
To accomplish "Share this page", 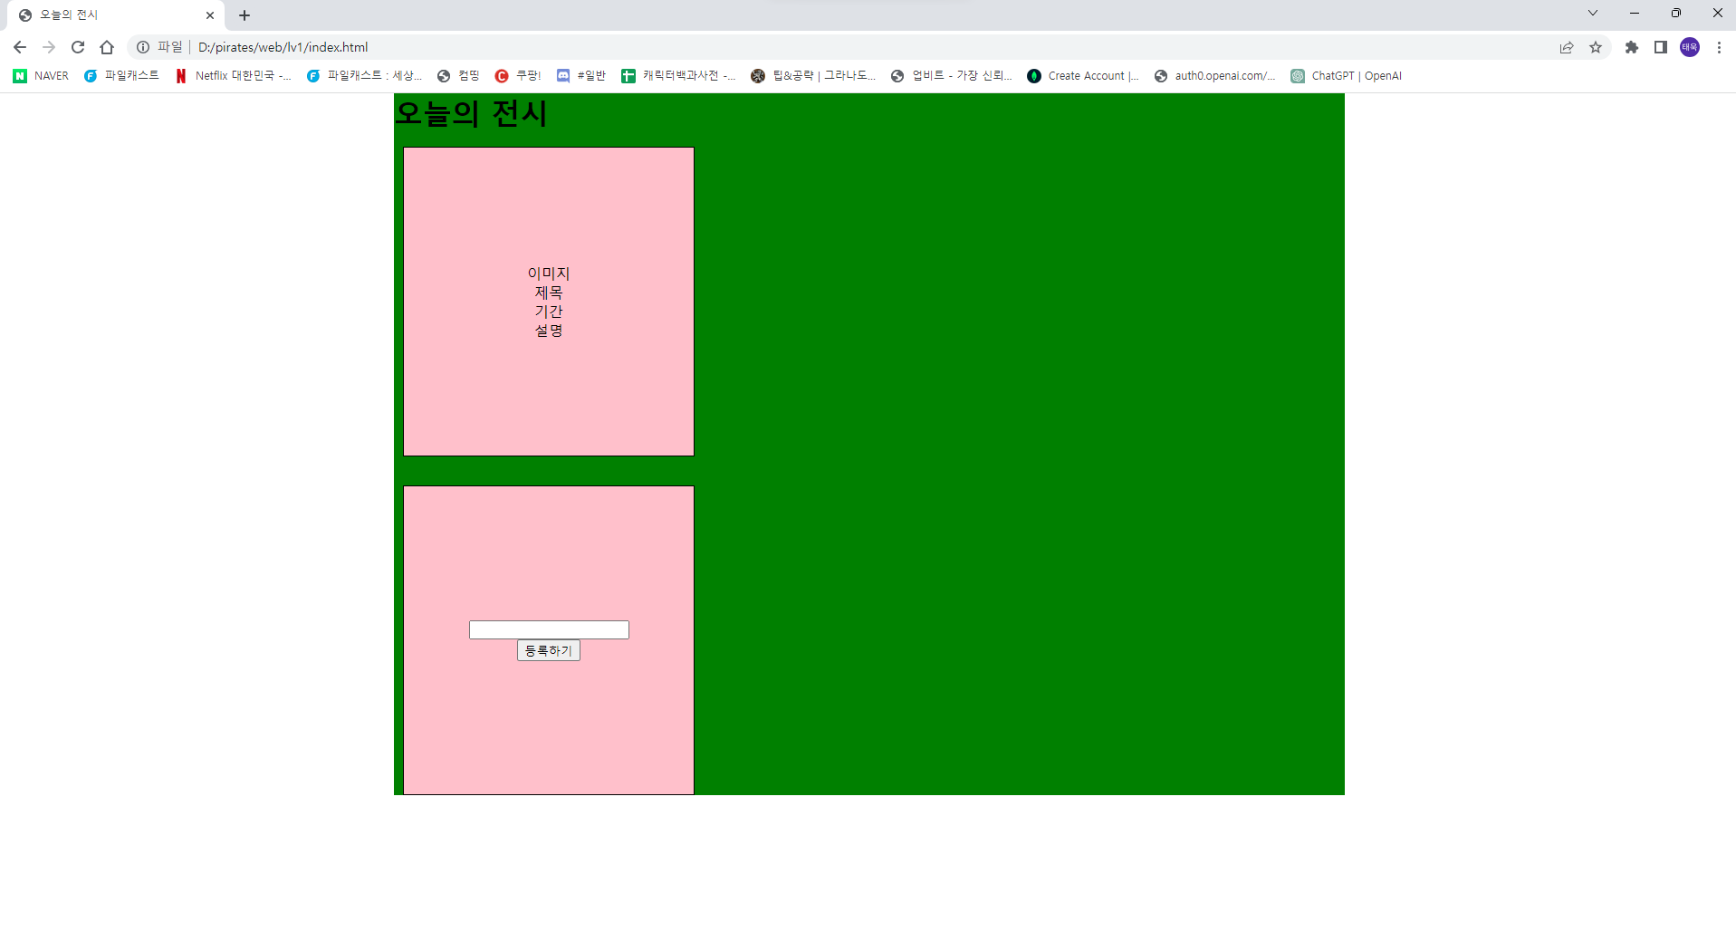I will coord(1567,47).
